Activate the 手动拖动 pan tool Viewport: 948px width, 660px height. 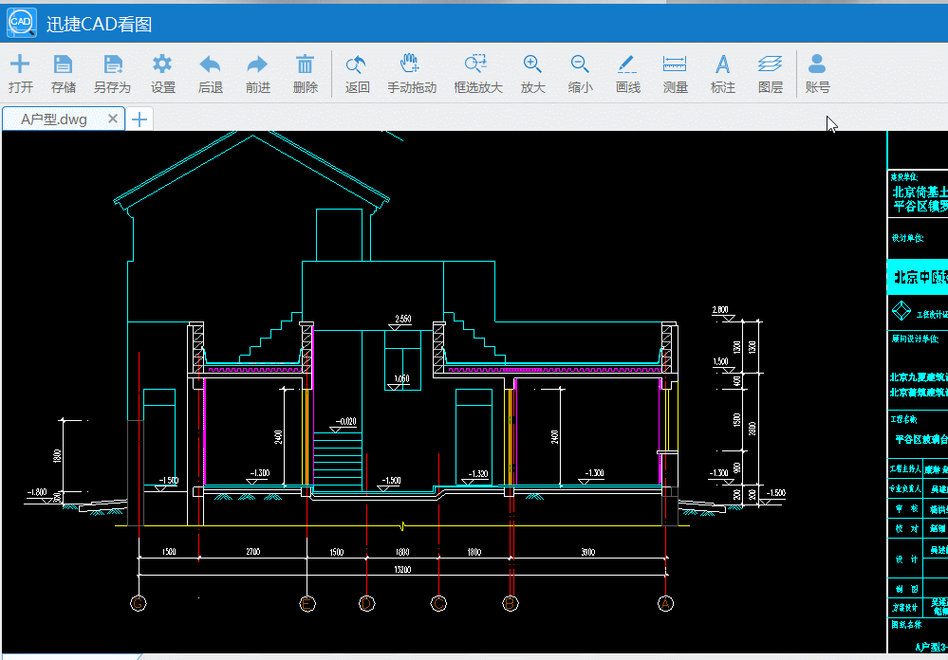pyautogui.click(x=413, y=73)
